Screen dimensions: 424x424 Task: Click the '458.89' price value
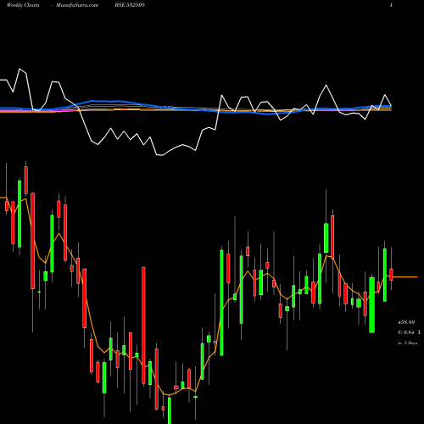click(406, 322)
